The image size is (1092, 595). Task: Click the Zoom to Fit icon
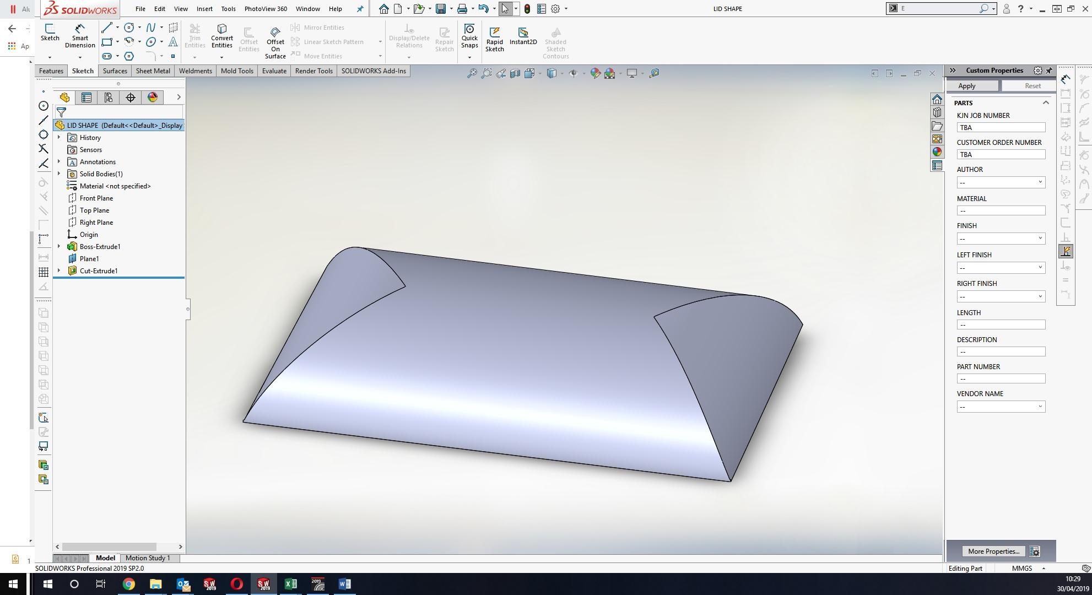[472, 73]
